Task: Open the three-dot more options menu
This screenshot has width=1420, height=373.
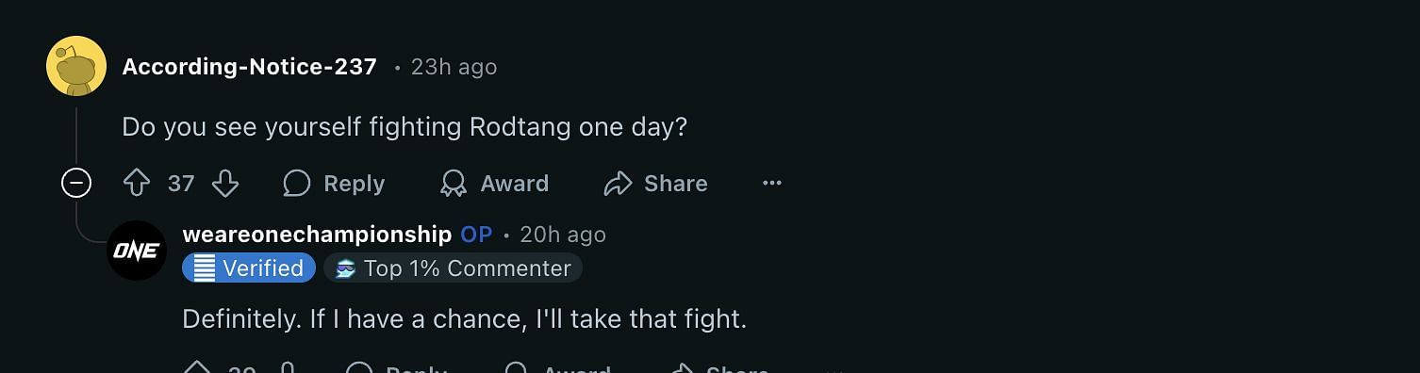Action: [x=772, y=183]
